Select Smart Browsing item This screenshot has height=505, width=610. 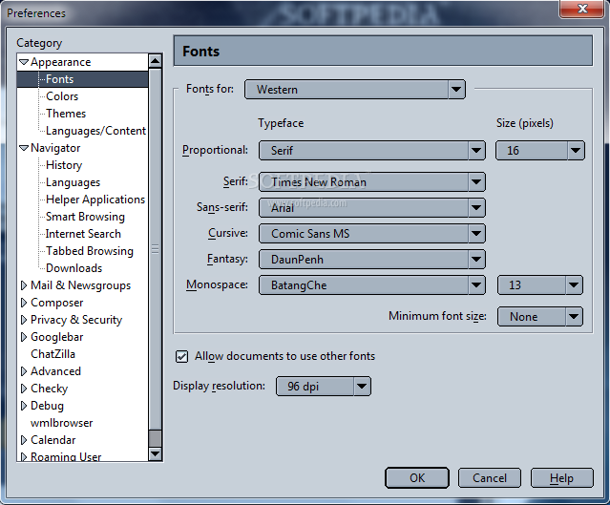click(85, 217)
